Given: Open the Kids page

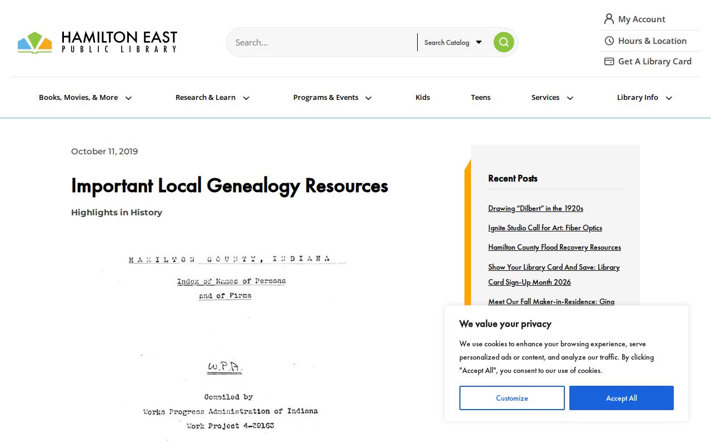Looking at the screenshot, I should (423, 97).
